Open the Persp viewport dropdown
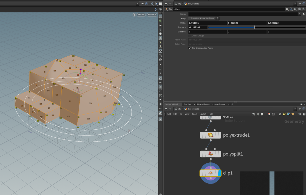This screenshot has width=306, height=195. [x=141, y=15]
